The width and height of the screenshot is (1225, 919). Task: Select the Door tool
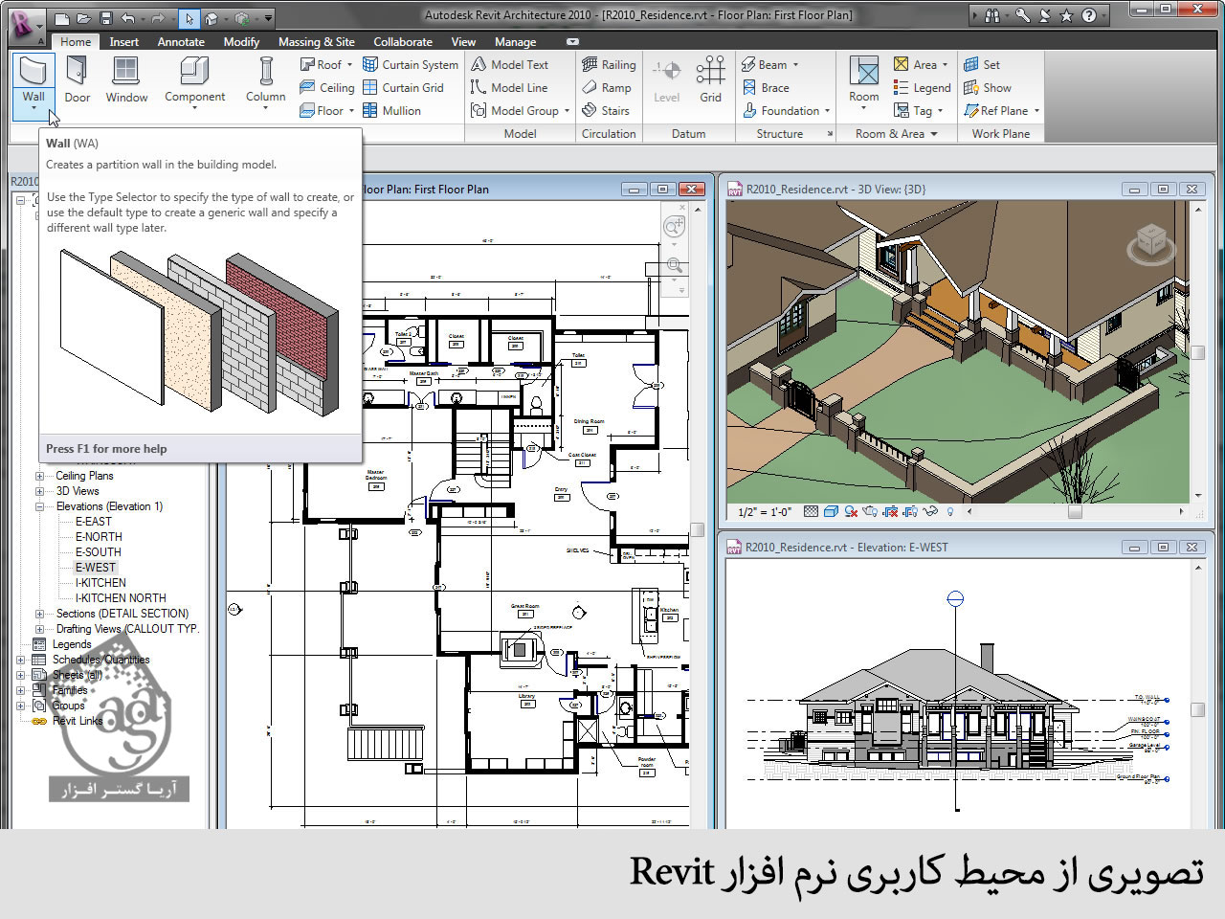pos(78,80)
